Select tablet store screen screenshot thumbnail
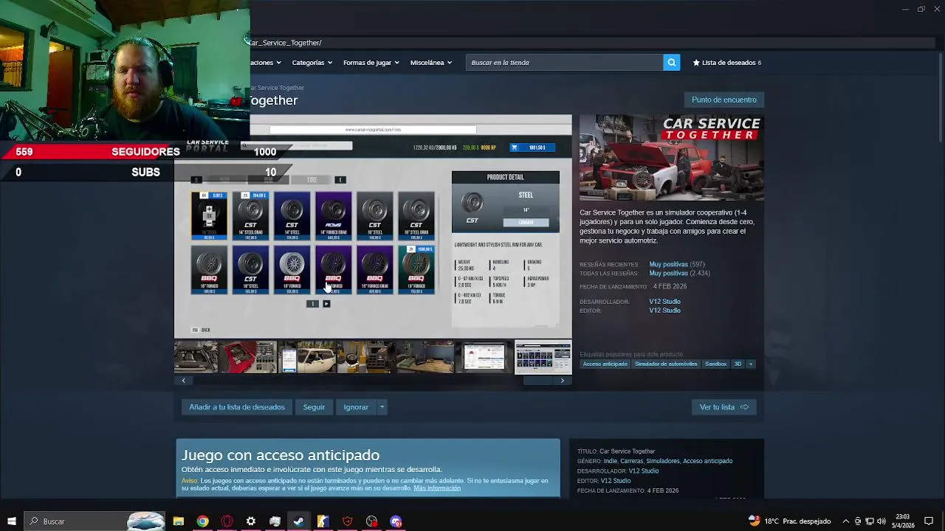The image size is (945, 531). [x=484, y=357]
